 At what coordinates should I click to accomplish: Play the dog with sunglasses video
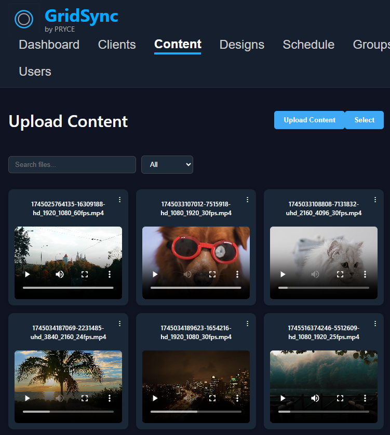(155, 274)
